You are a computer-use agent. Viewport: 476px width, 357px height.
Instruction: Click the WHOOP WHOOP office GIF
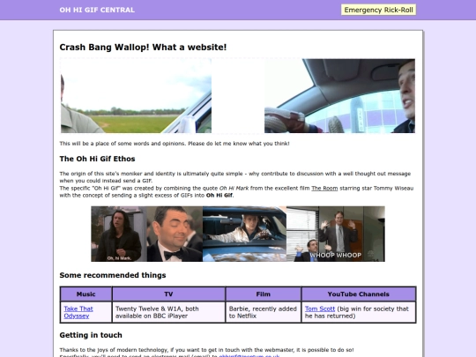pyautogui.click(x=336, y=234)
